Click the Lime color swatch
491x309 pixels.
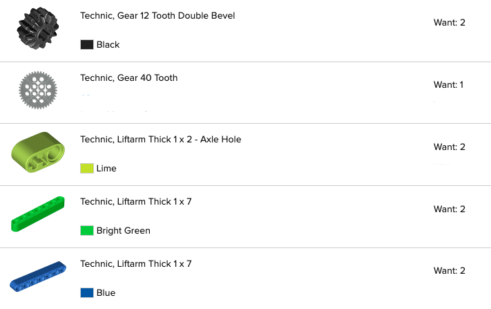tap(87, 168)
